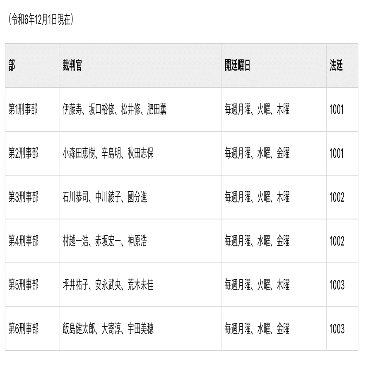
Task: Select the 第2刑事部 row label
Action: coord(24,154)
